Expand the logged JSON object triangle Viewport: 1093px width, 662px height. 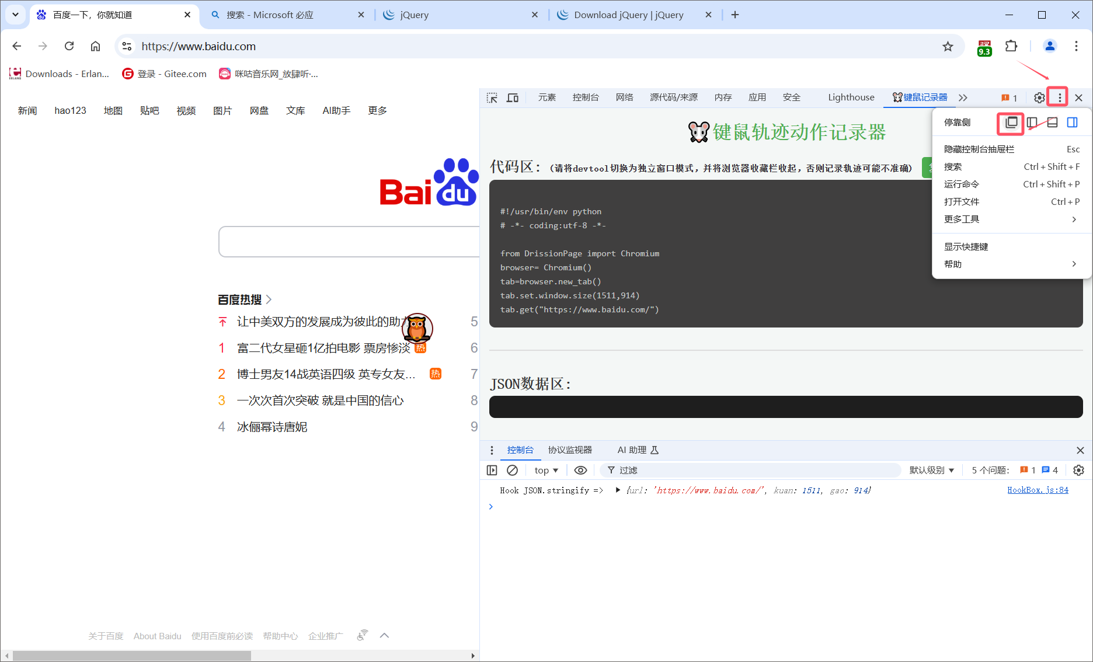(618, 490)
